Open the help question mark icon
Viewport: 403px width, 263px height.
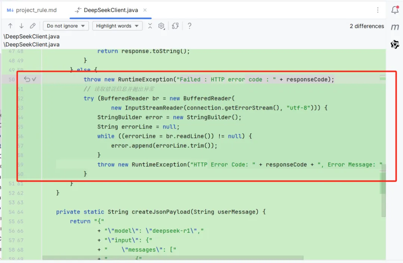pos(190,26)
